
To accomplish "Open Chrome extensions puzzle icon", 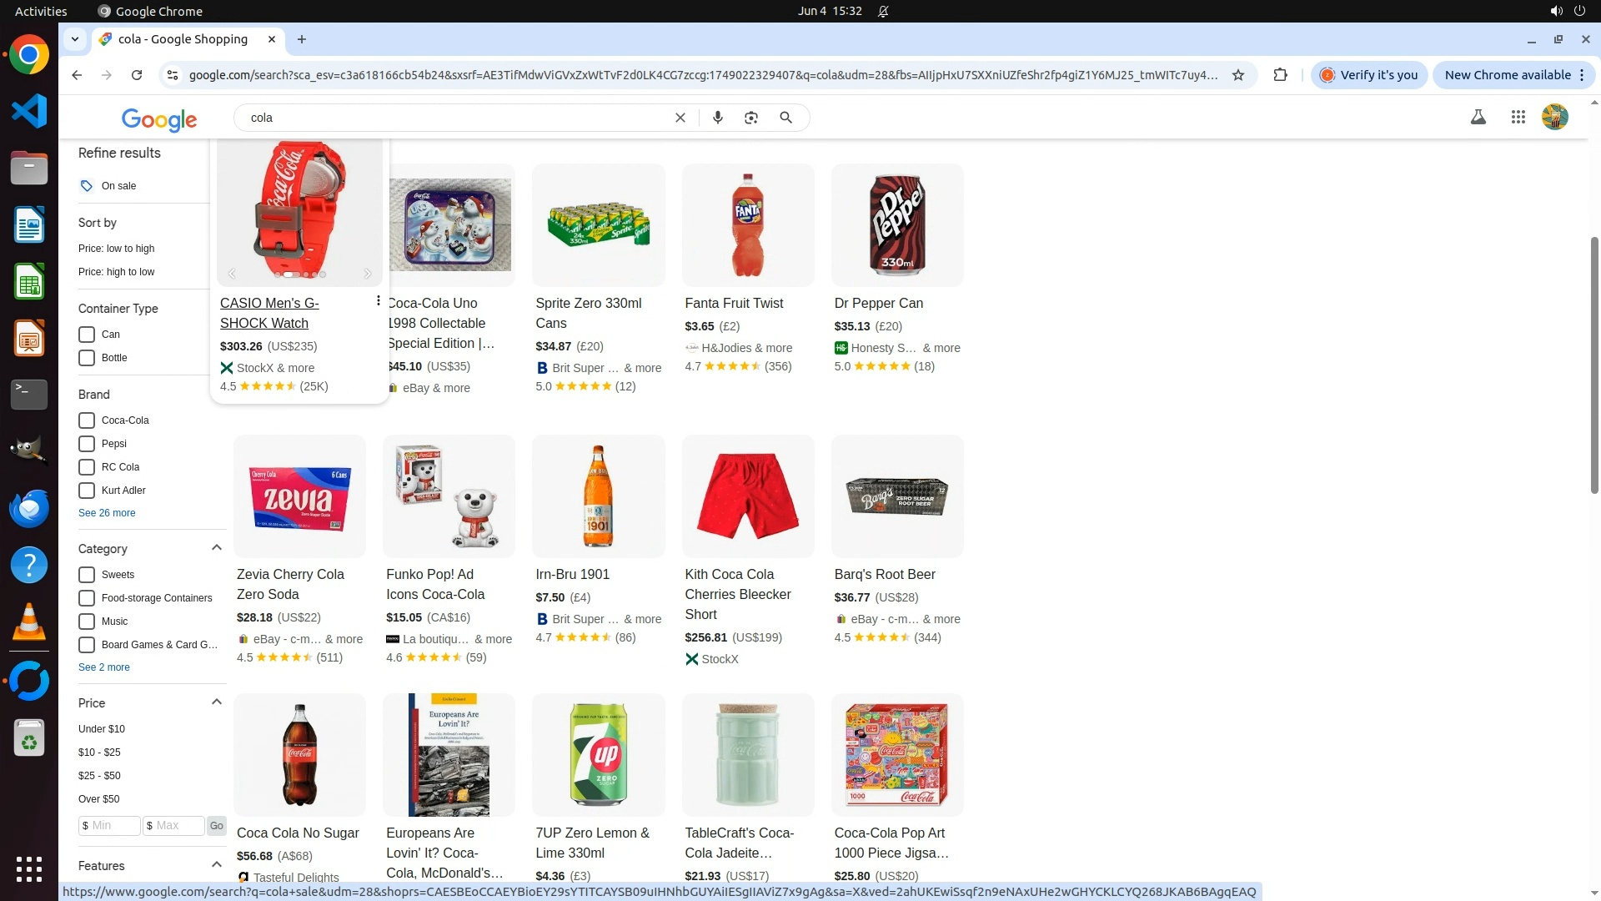I will [1280, 75].
